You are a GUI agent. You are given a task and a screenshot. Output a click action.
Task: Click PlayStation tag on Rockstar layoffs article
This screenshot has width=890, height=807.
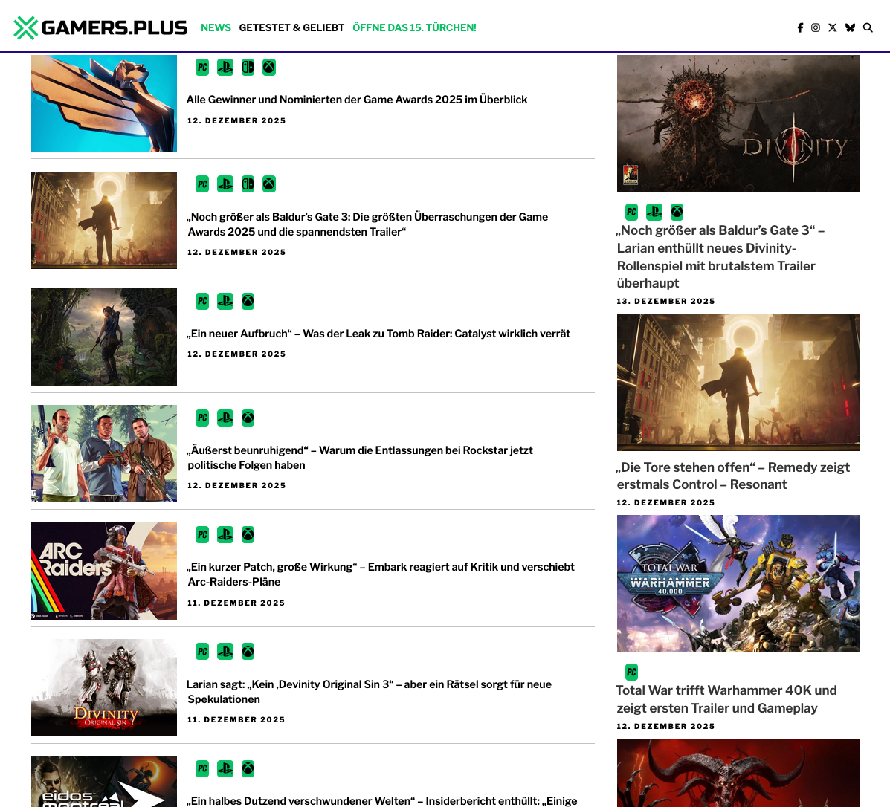[225, 418]
